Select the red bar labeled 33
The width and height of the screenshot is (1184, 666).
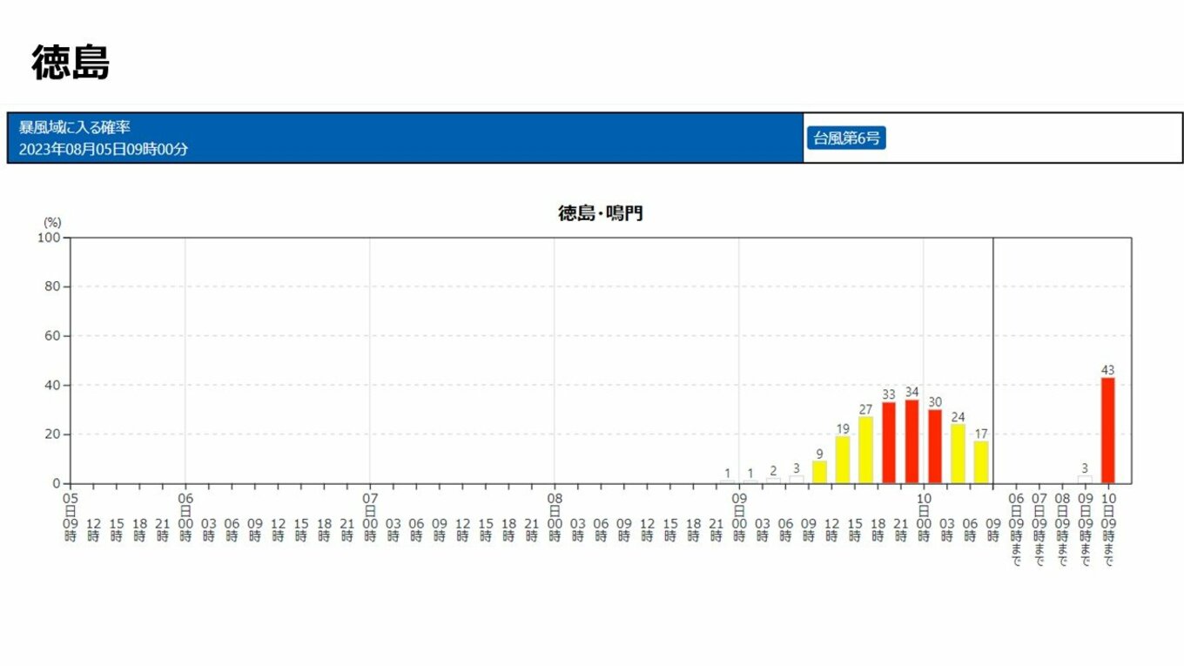[x=889, y=442]
